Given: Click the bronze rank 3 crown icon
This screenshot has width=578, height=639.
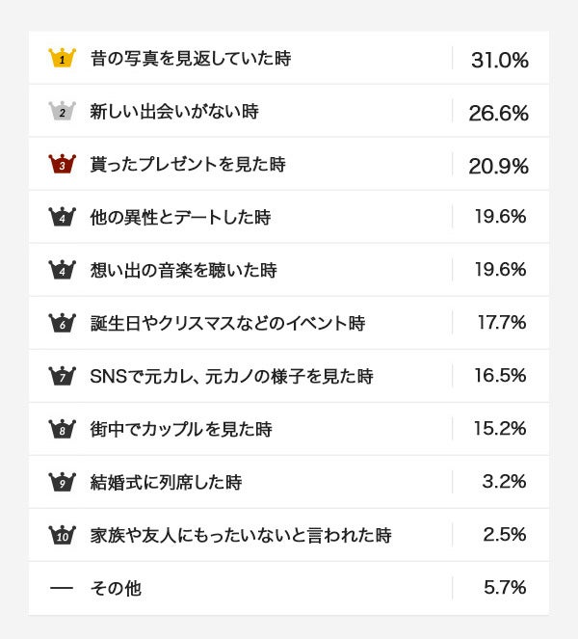Looking at the screenshot, I should pos(62,164).
